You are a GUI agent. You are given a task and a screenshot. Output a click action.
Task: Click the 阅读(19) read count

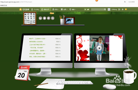coord(58,54)
